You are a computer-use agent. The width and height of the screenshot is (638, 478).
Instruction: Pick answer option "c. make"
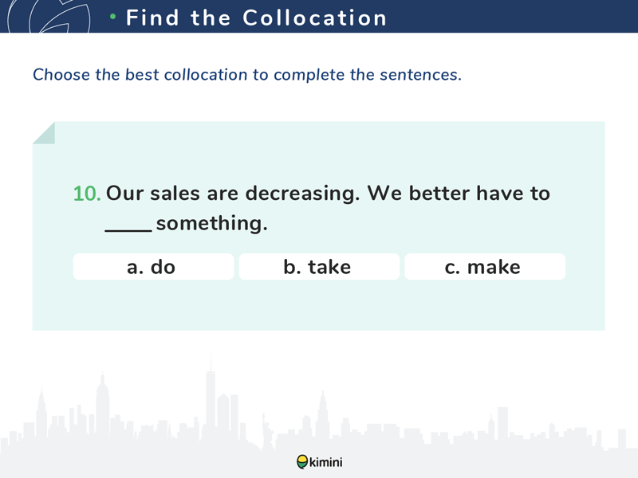484,267
